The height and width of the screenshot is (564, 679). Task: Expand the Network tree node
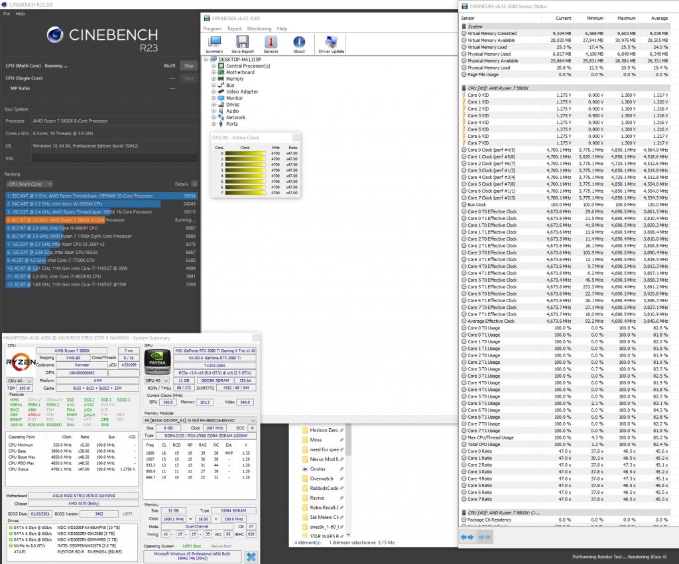click(214, 117)
